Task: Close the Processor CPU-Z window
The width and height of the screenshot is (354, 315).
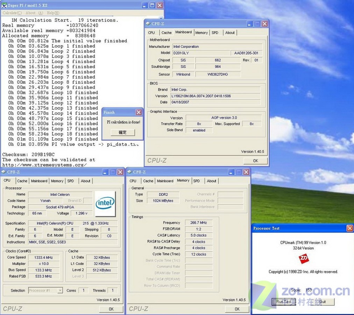Action: click(120, 172)
